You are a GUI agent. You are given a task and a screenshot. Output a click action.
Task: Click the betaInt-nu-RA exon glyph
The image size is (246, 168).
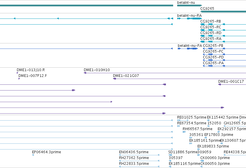click(x=190, y=19)
